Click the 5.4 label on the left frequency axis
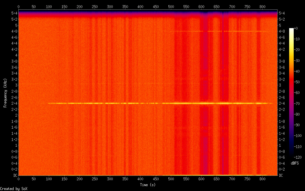305x191 pixels. click(x=14, y=13)
